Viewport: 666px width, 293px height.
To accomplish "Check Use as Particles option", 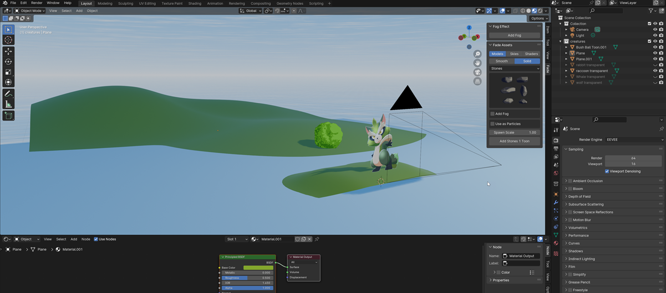I will click(x=492, y=124).
